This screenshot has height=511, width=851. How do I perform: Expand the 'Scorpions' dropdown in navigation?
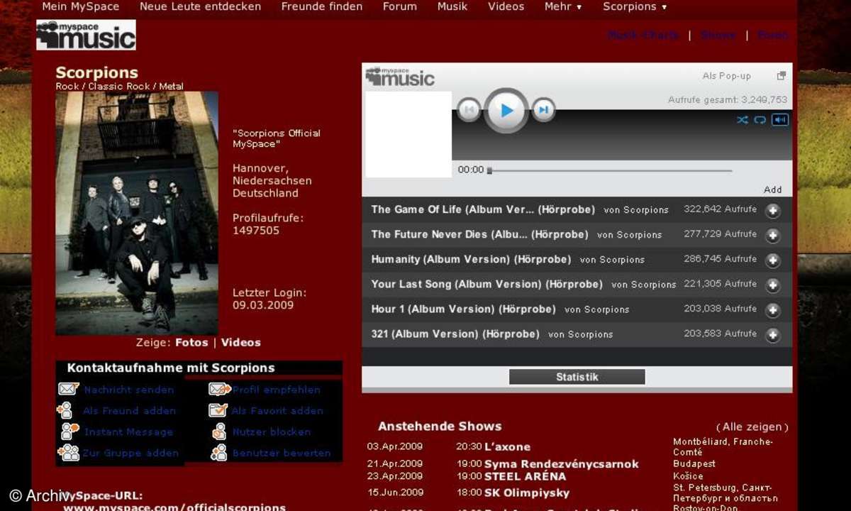click(635, 6)
